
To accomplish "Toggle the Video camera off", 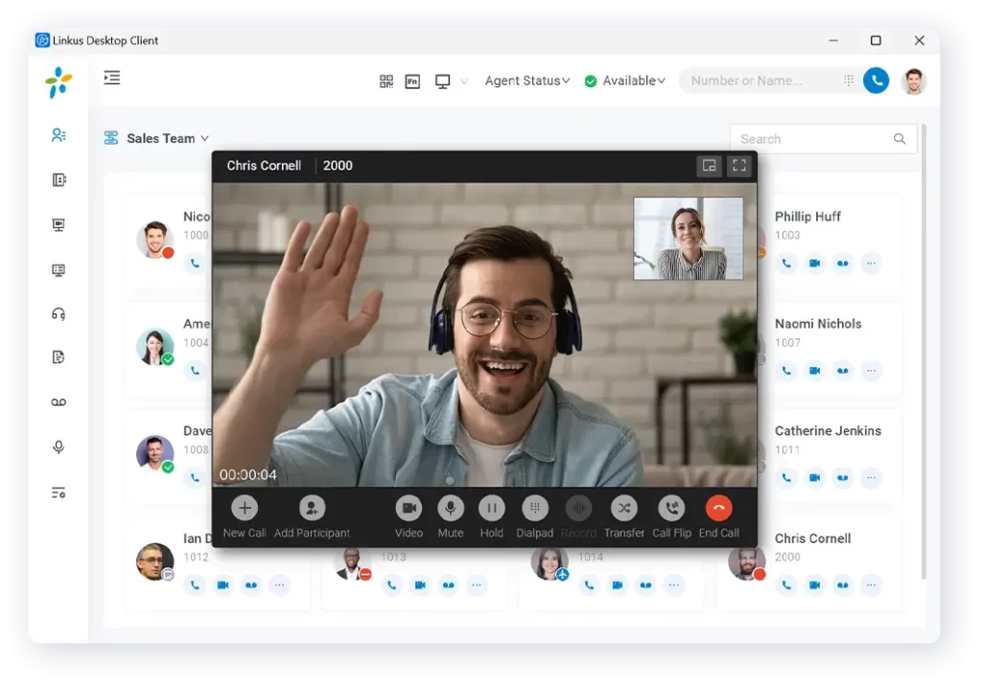I will [409, 509].
